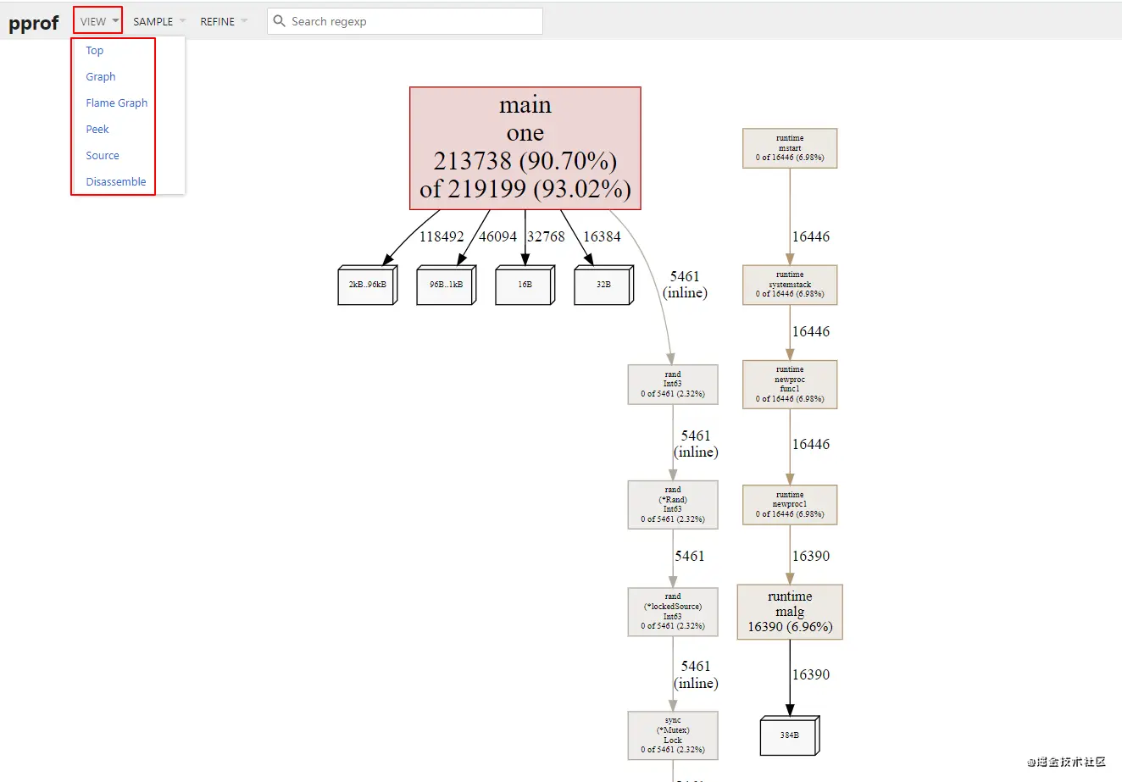Select the 32B allocation box

[x=603, y=285]
